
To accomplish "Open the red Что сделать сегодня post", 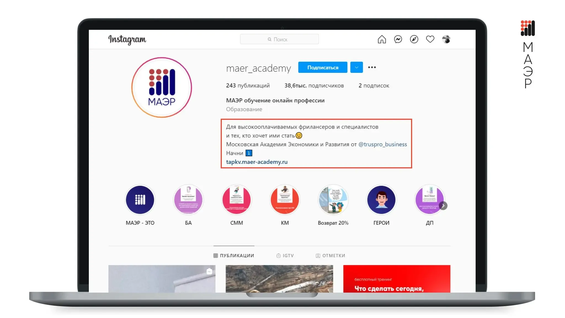I will (x=397, y=279).
